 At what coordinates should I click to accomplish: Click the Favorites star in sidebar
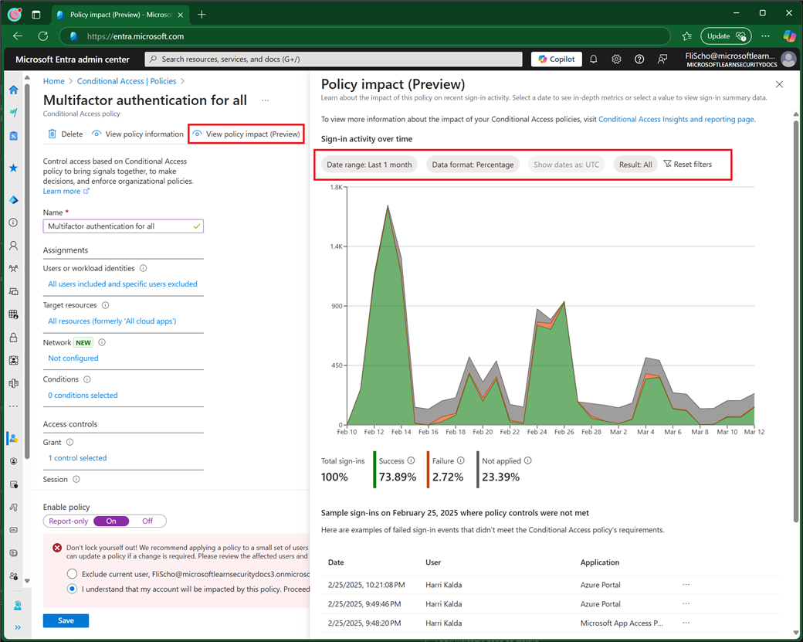tap(13, 168)
